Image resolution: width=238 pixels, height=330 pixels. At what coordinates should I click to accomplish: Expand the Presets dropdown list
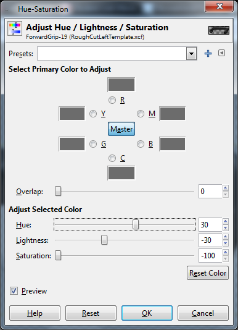click(191, 54)
